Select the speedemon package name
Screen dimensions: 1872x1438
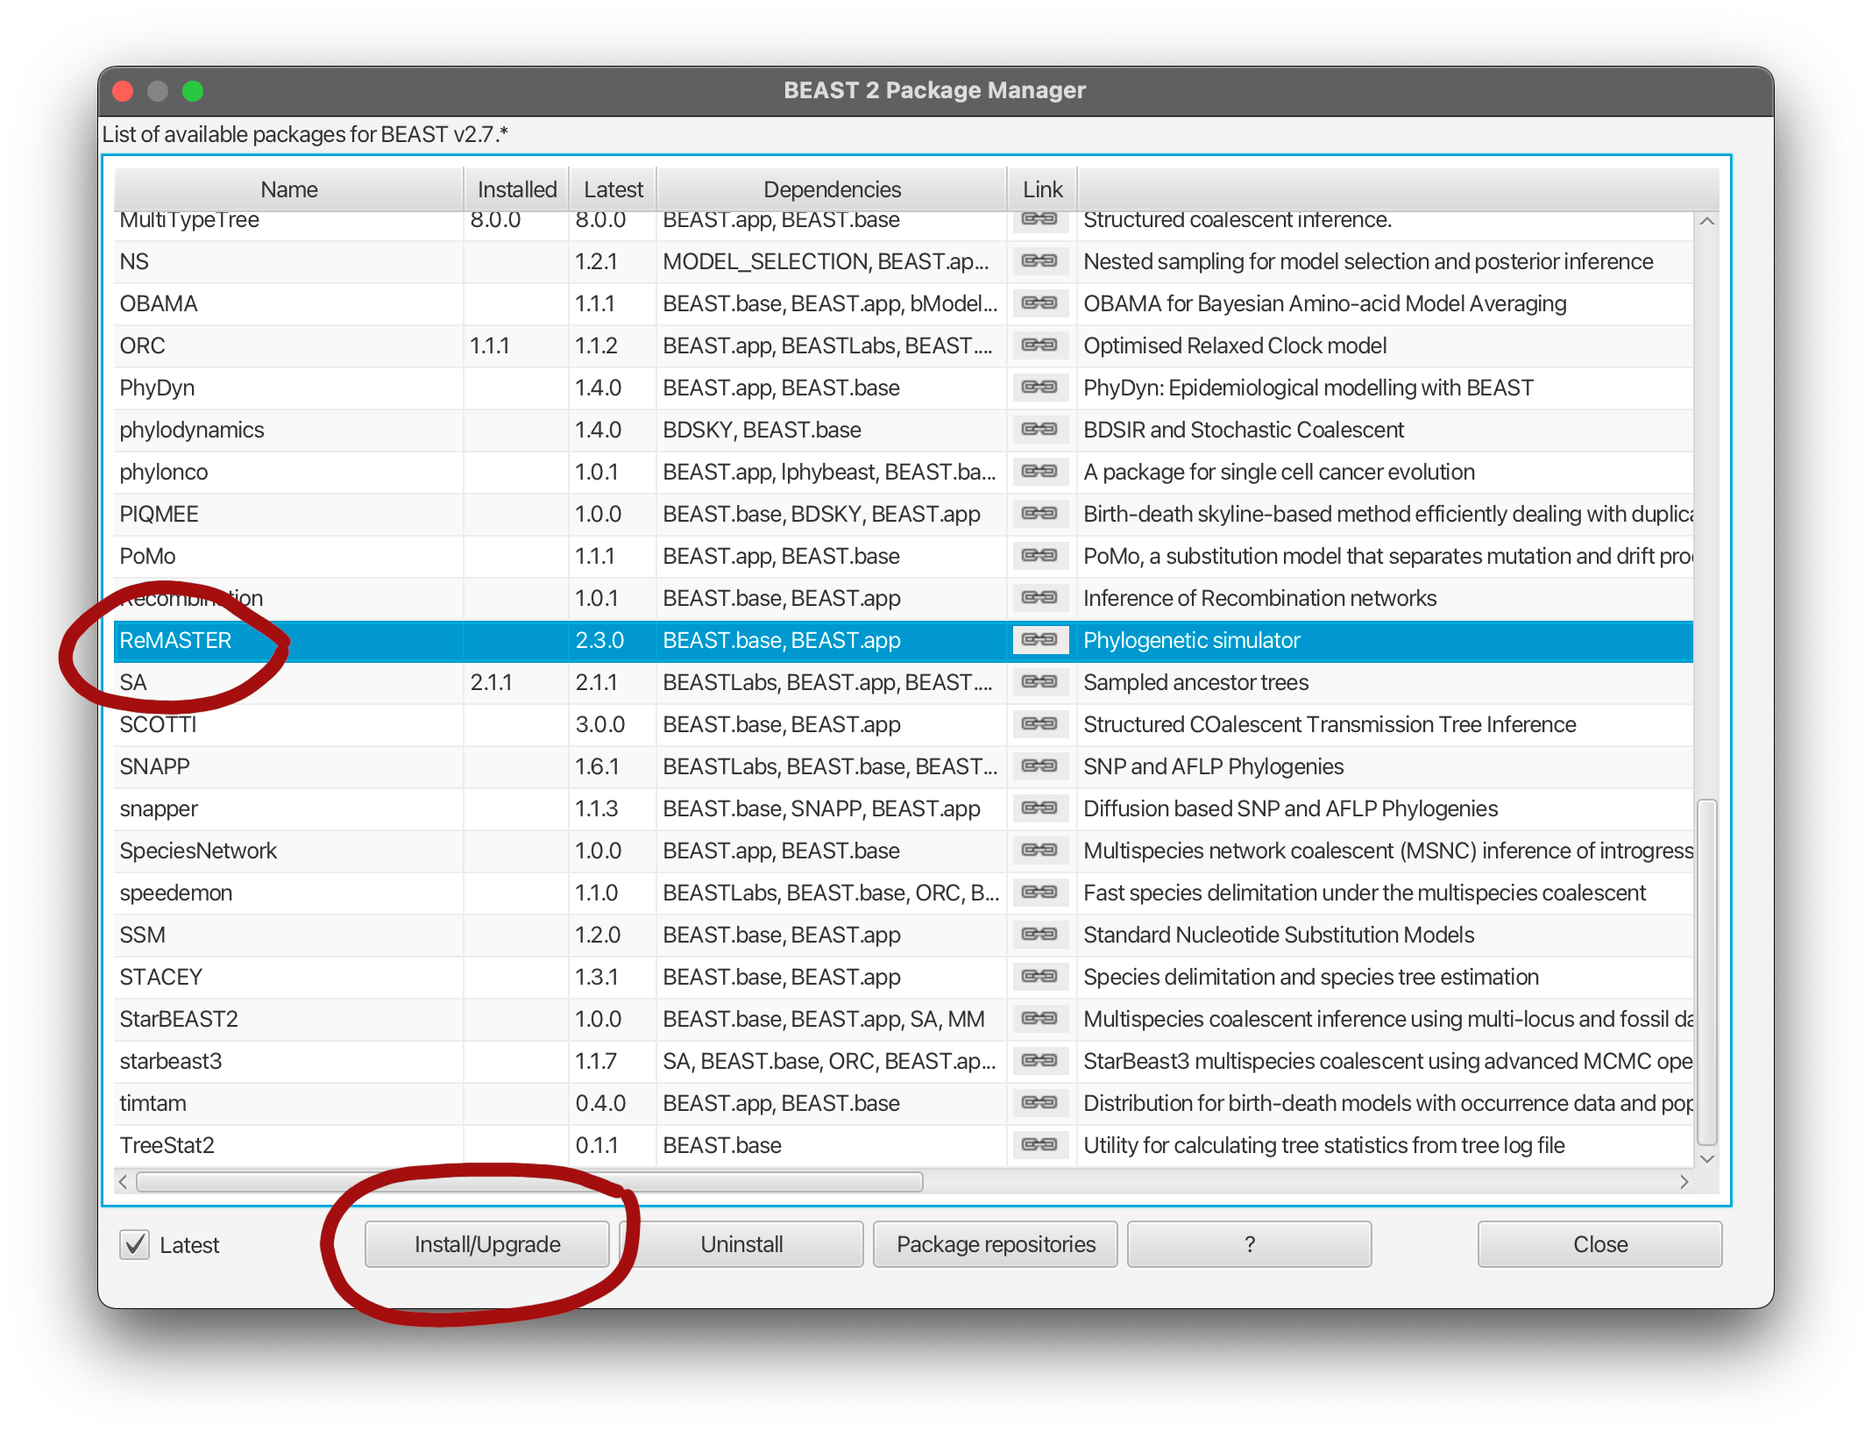coord(176,893)
